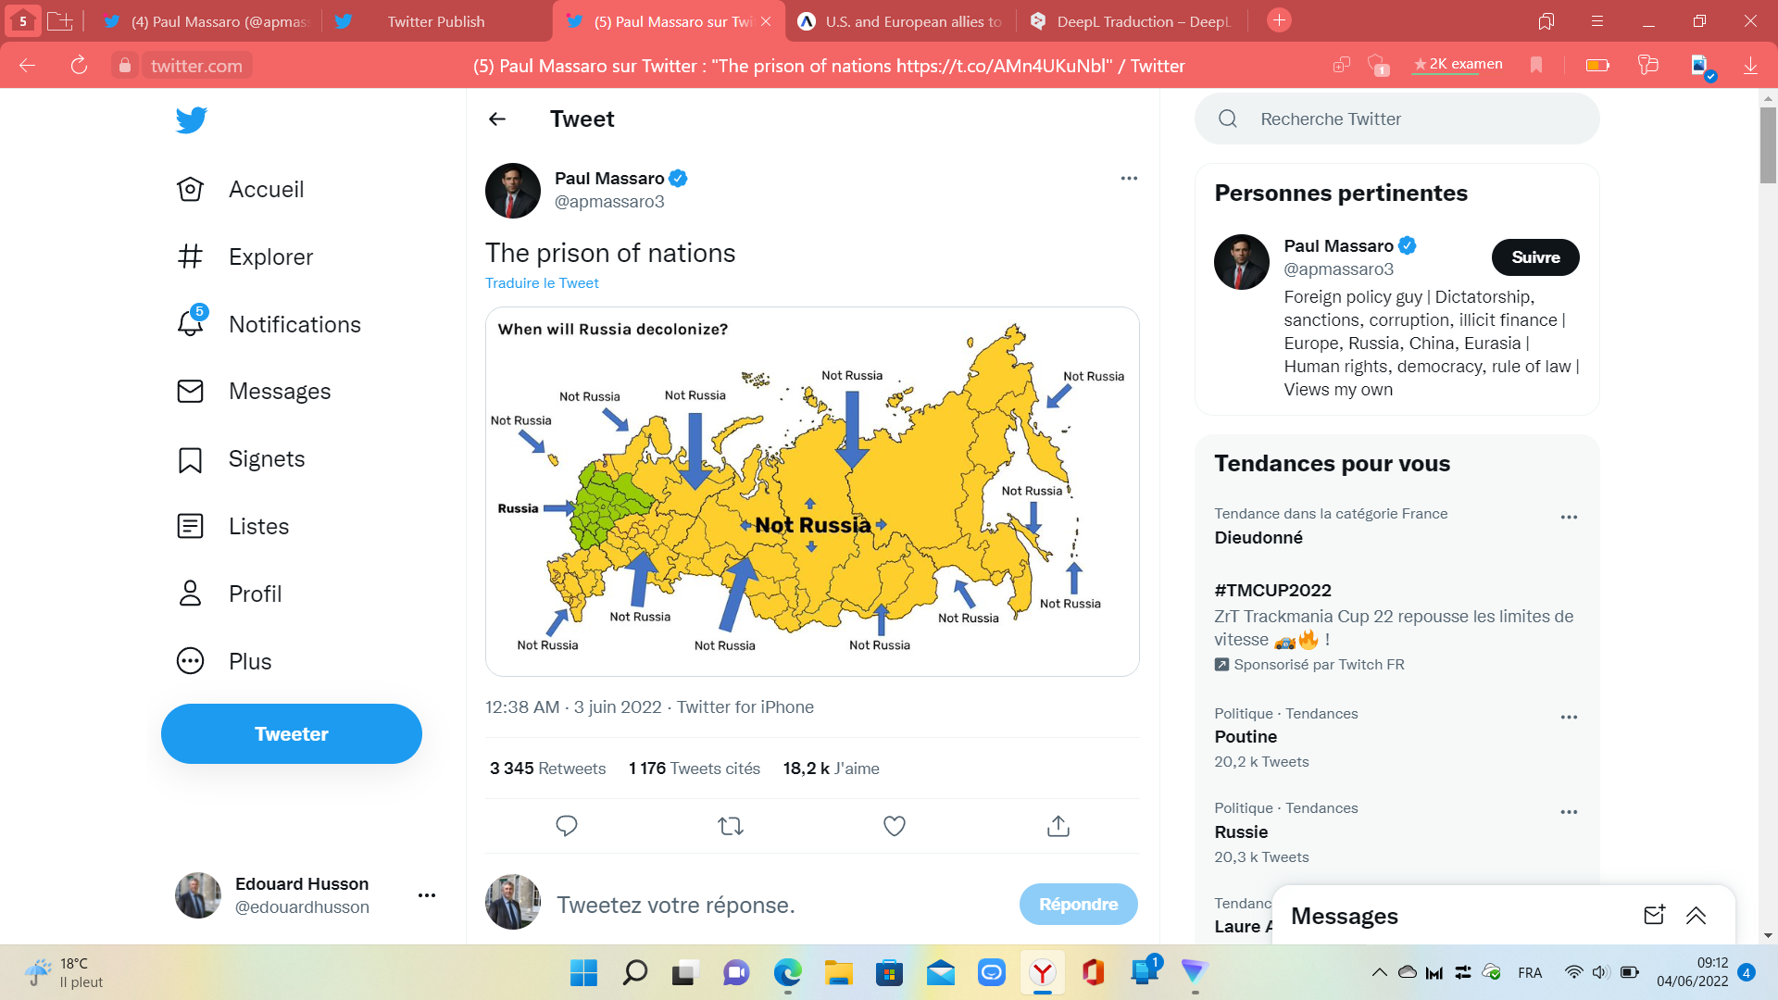Open the Notifications bell icon
1778x1000 pixels.
tap(191, 323)
